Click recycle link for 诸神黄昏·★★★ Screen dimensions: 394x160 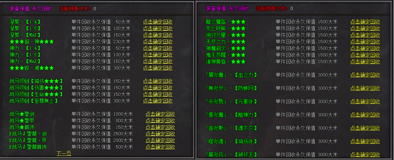(x=365, y=62)
